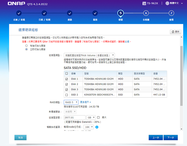Uncheck the Disk 1 checkbox
The width and height of the screenshot is (187, 146).
coord(67,79)
